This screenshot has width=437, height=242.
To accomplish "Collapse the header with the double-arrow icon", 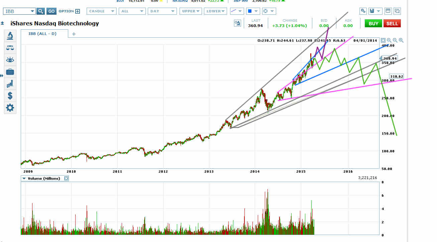I will pyautogui.click(x=2, y=23).
